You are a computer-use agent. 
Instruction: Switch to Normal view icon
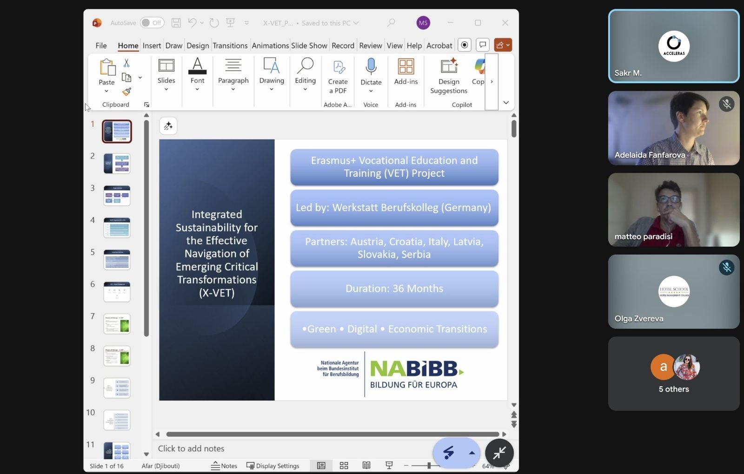tap(321, 466)
